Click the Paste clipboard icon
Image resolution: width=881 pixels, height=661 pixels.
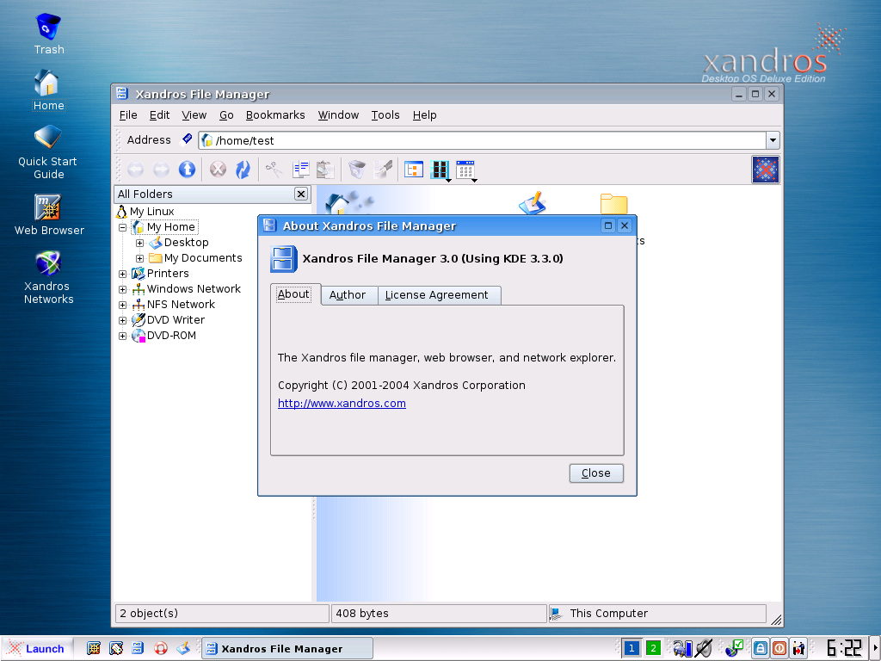click(x=325, y=170)
